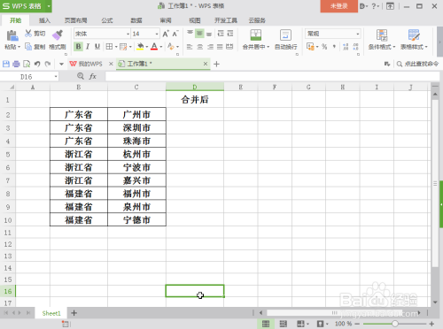Click into the formula bar input
Image resolution: width=443 pixels, height=329 pixels.
(272, 77)
